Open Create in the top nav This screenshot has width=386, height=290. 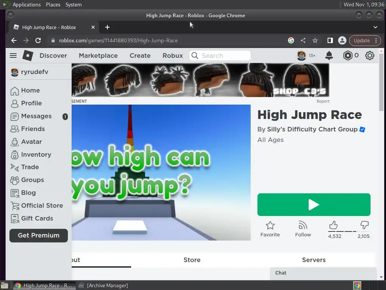coord(140,56)
